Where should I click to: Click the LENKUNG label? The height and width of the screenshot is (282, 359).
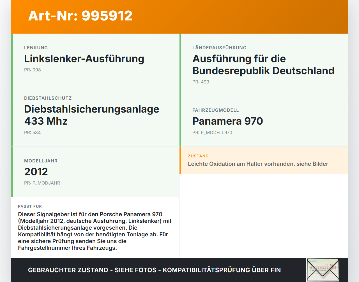tap(36, 48)
